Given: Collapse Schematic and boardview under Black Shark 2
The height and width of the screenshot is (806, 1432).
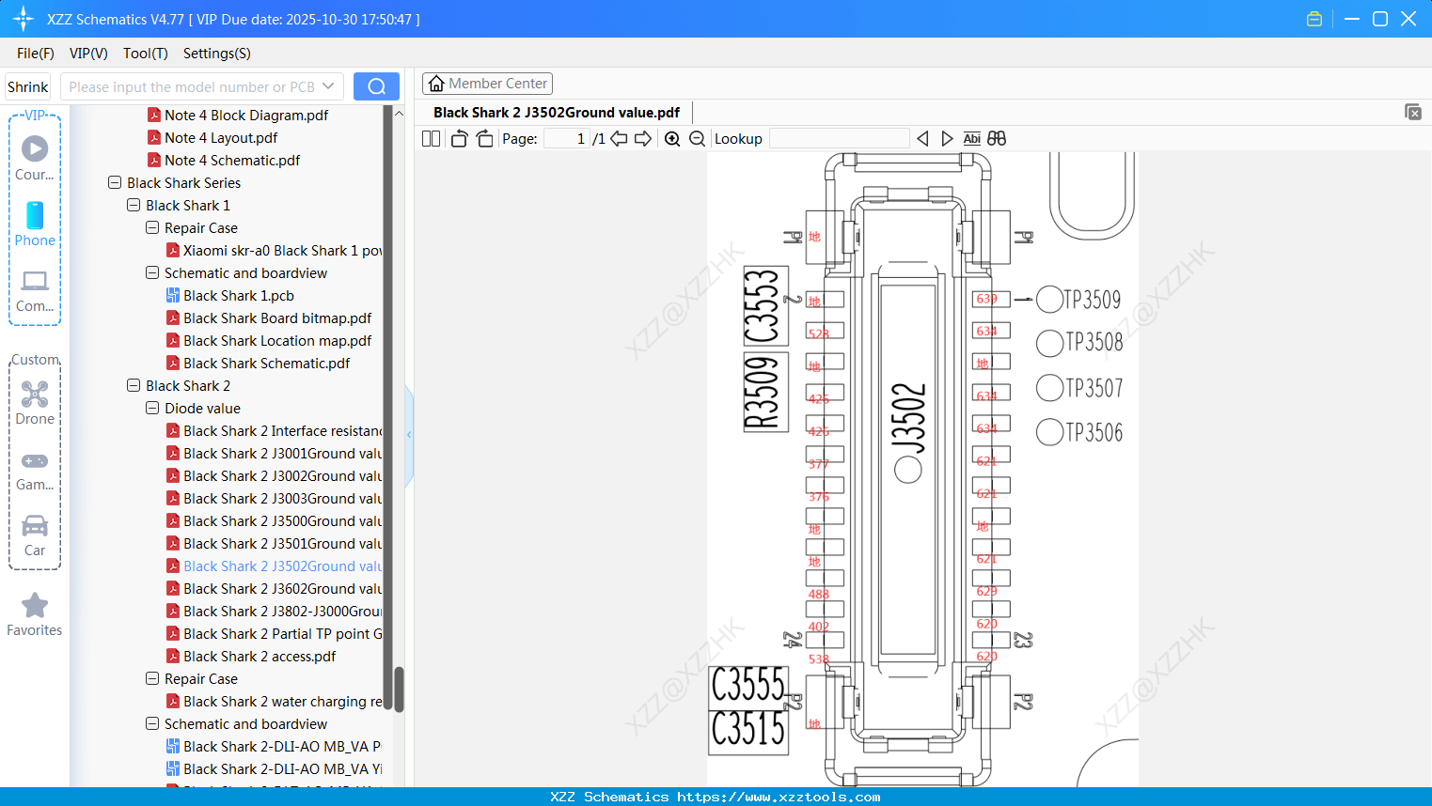Looking at the screenshot, I should 152,723.
